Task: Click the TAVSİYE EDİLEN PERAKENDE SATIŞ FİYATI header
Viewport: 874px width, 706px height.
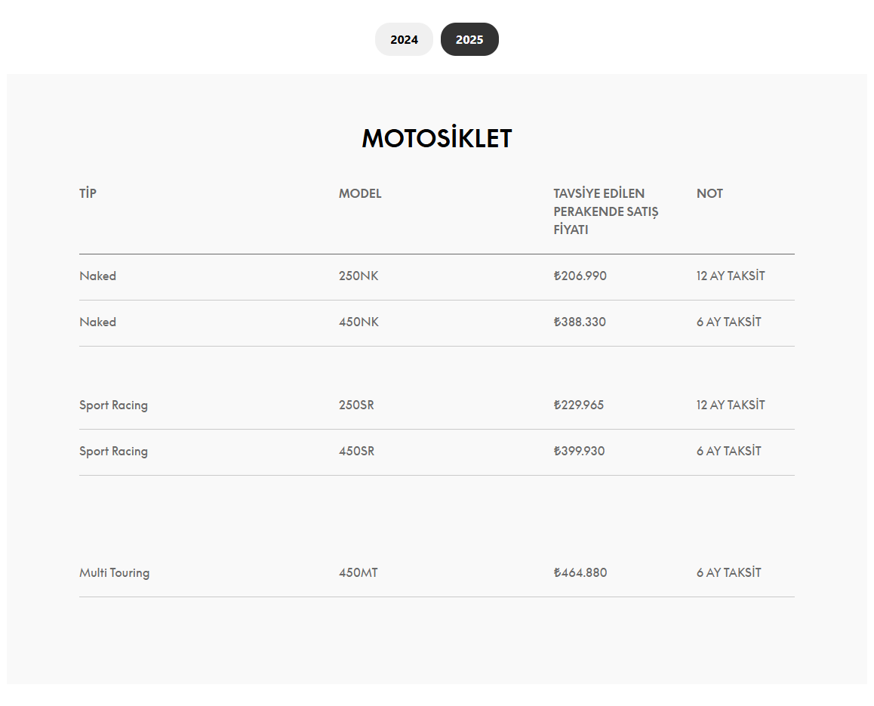Action: [x=606, y=211]
